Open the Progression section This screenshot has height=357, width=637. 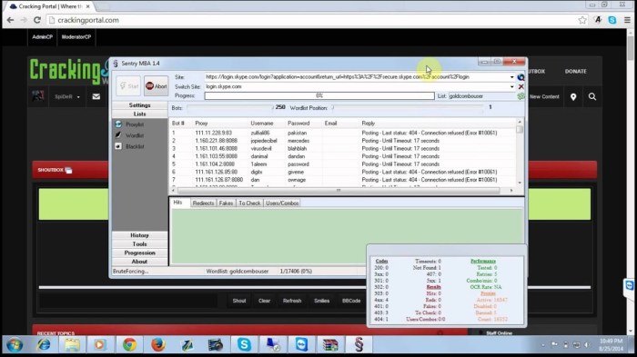point(139,253)
